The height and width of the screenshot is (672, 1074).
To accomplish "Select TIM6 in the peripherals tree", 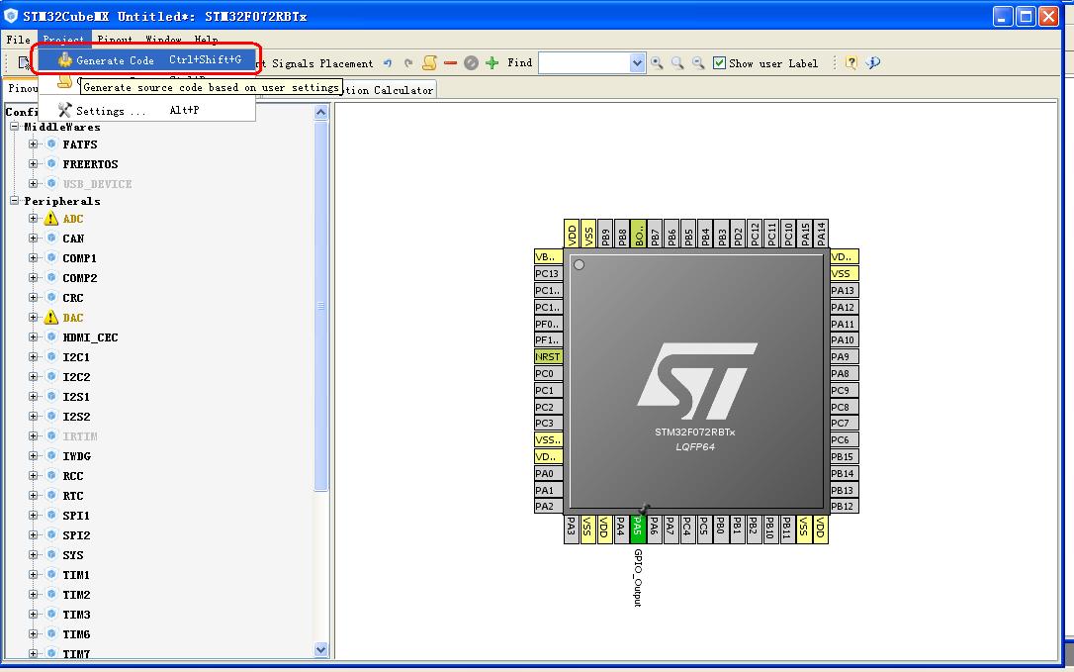I will (76, 634).
